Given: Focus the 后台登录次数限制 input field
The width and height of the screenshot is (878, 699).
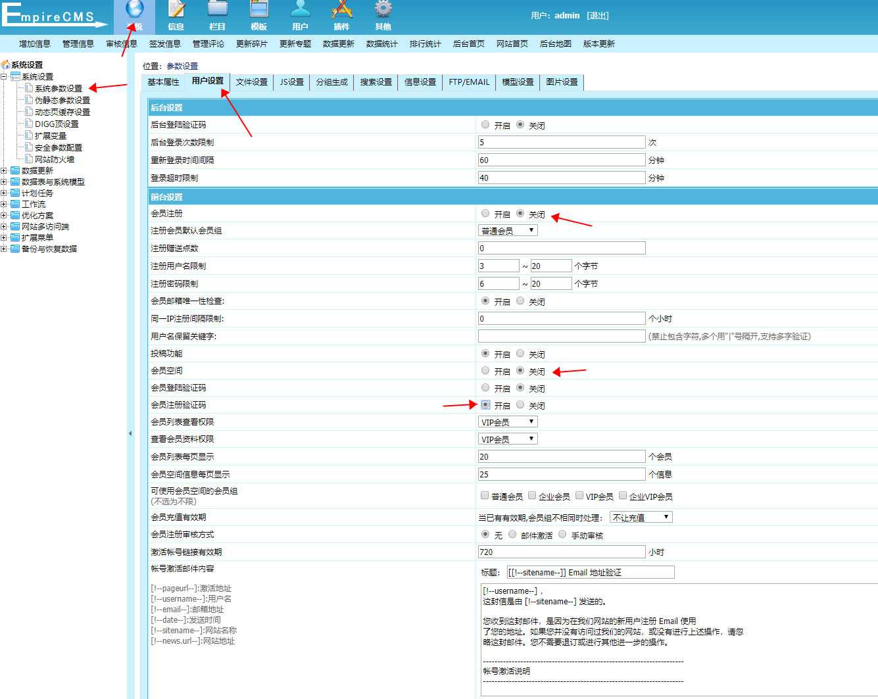Looking at the screenshot, I should tap(562, 142).
